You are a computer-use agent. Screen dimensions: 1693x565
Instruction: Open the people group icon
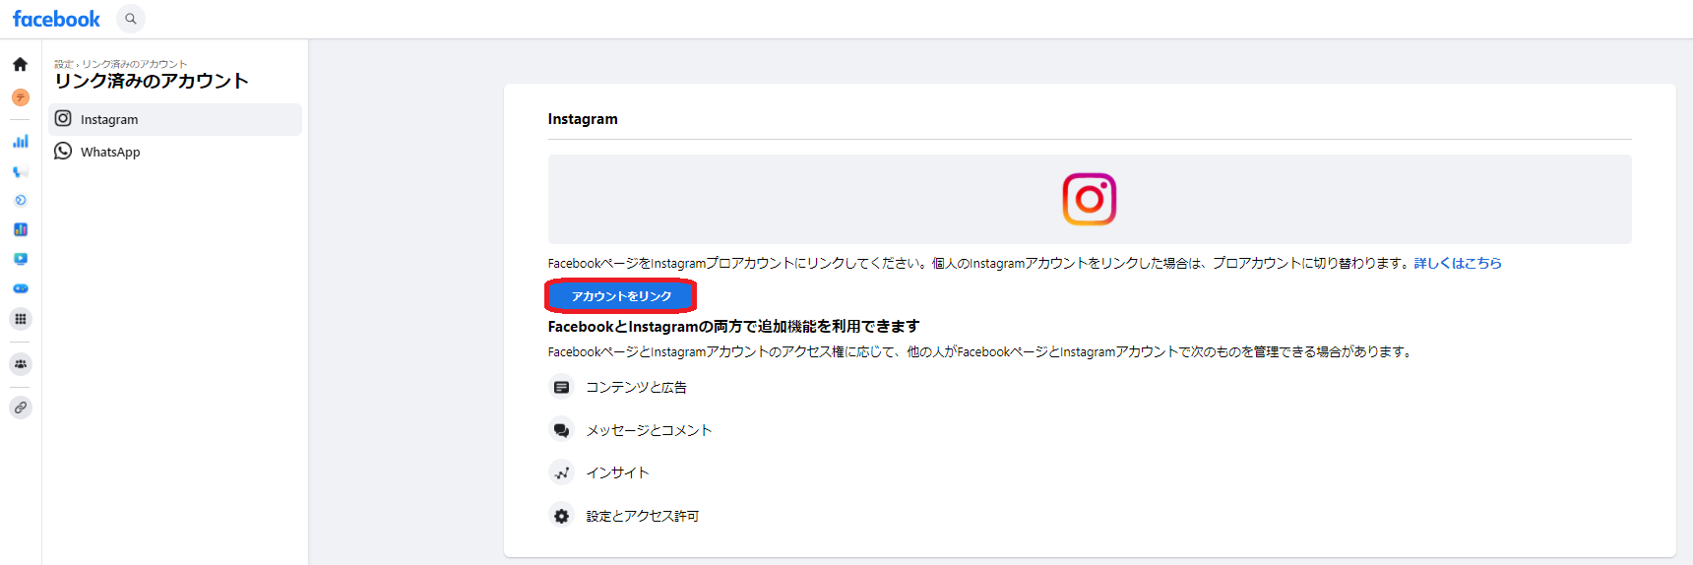20,364
